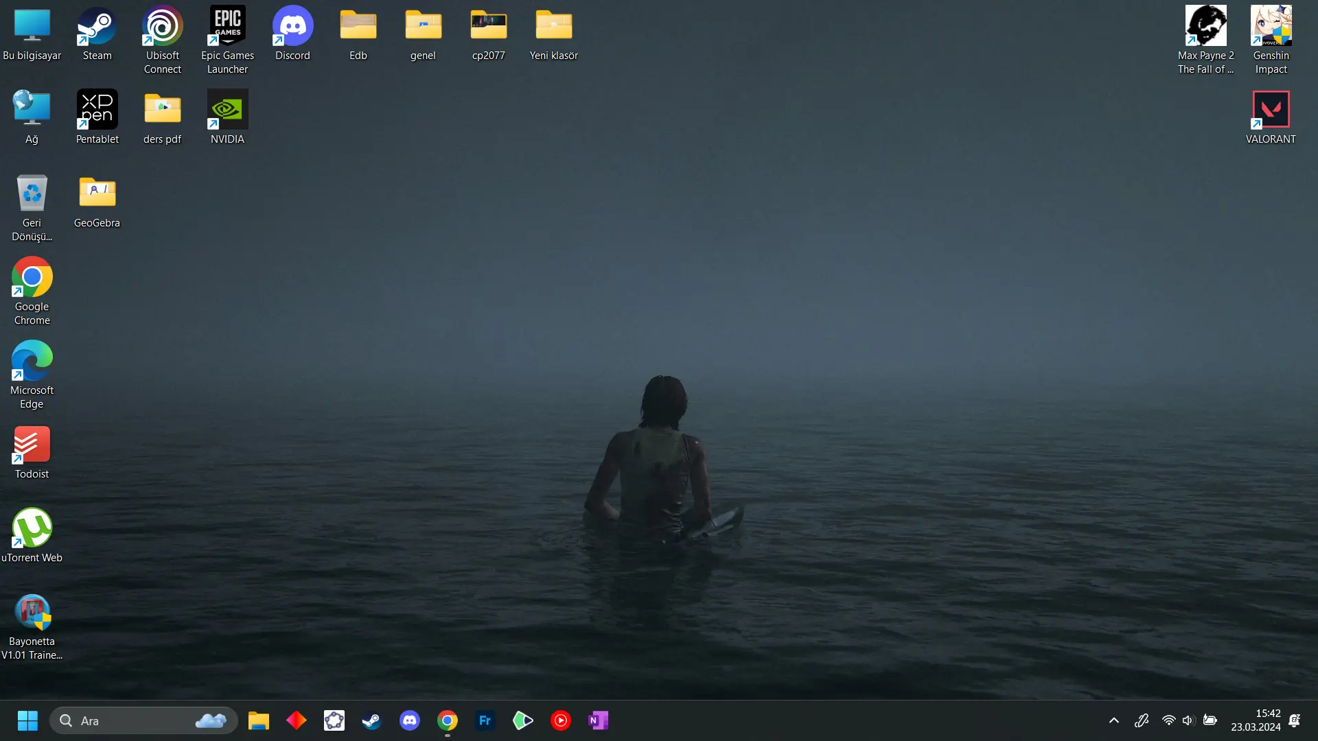Screen dimensions: 1318x741
Task: Select the Max Payne 2 shortcut
Action: [x=1206, y=40]
